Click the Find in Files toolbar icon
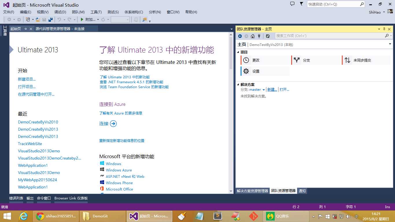This screenshot has height=222, width=395. 144,19
